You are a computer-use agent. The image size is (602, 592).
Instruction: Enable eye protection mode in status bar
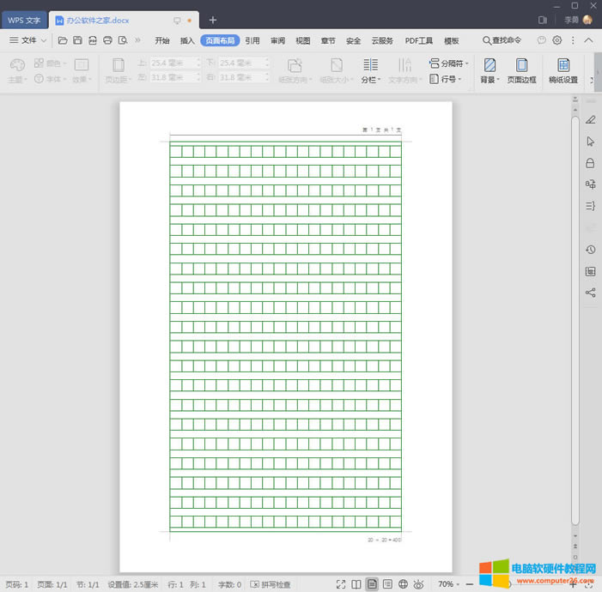(x=418, y=584)
